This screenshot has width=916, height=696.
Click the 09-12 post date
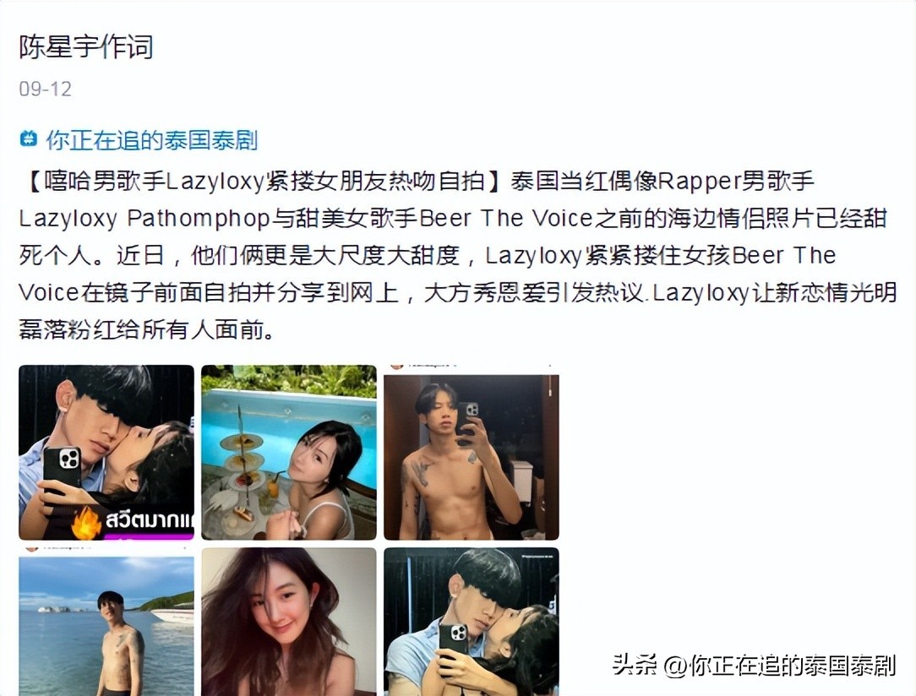pos(45,89)
